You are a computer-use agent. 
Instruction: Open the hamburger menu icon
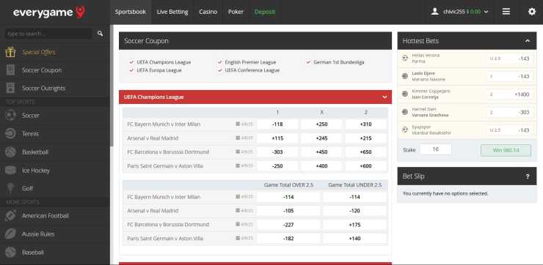click(506, 12)
